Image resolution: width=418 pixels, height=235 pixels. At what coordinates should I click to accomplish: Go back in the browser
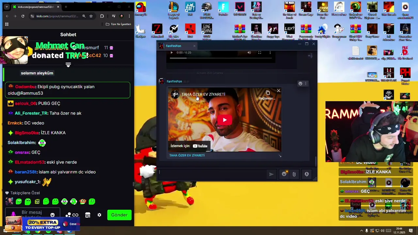tap(7, 16)
